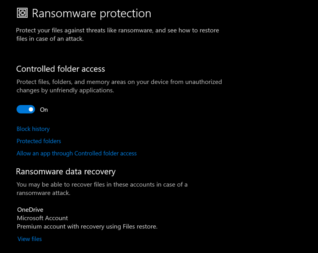View files in OneDrive Files restore
The width and height of the screenshot is (318, 253).
tap(29, 239)
